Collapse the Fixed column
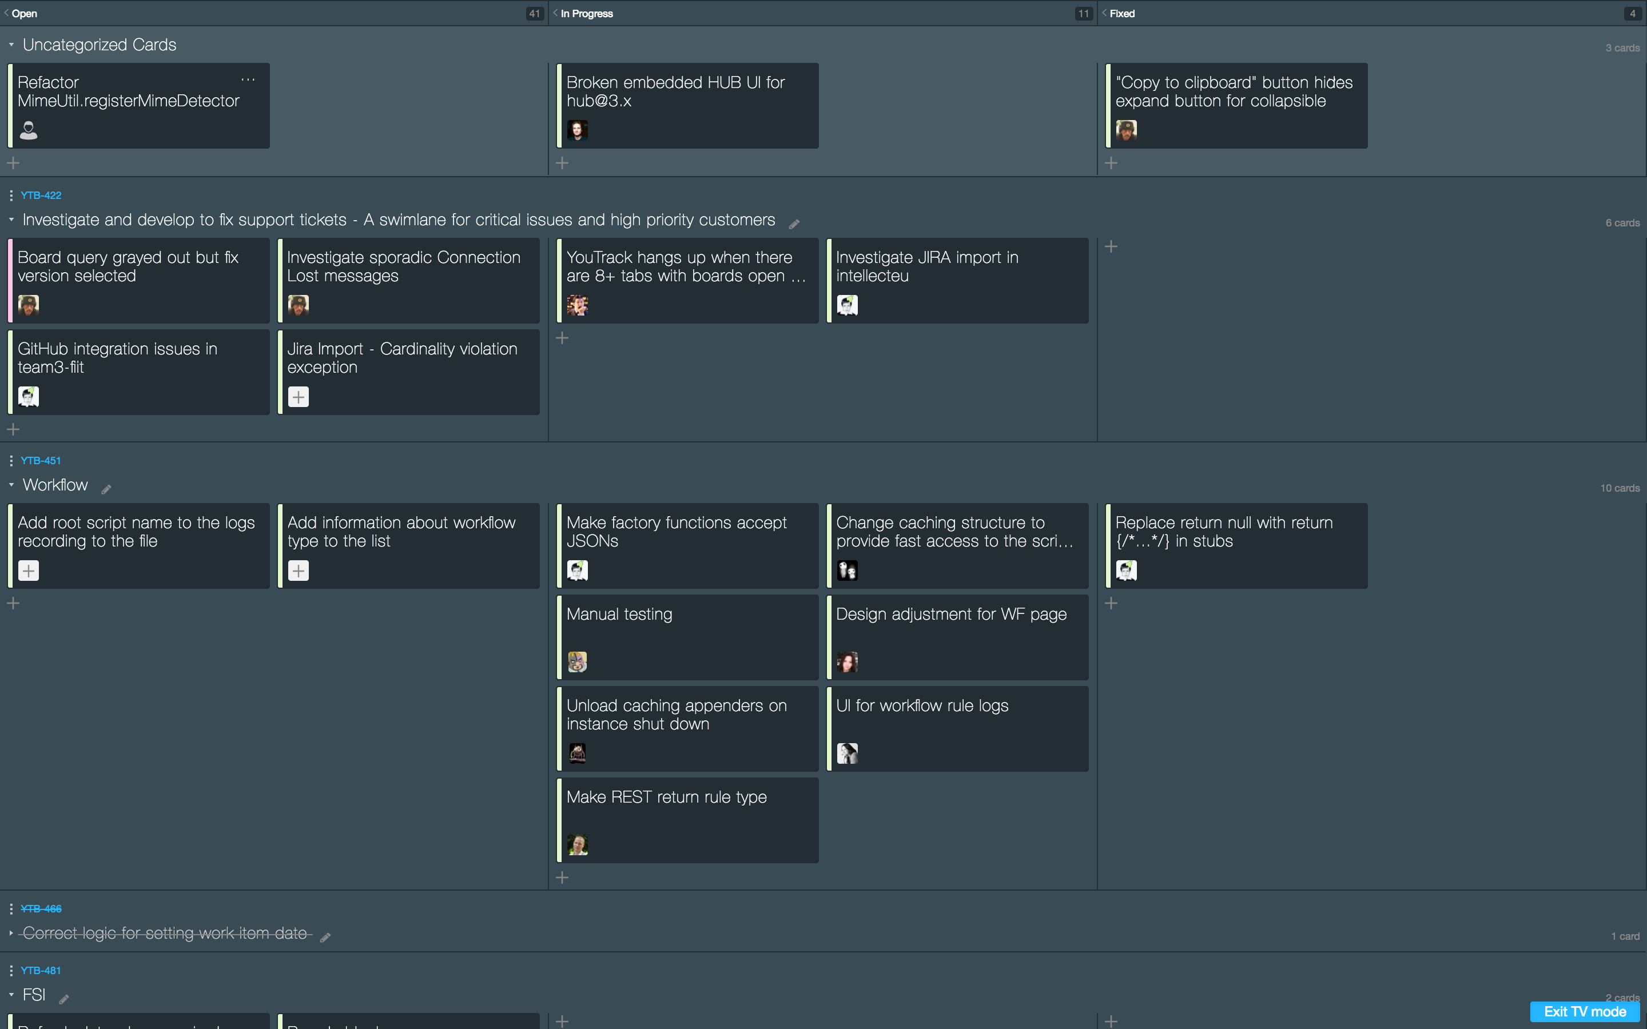This screenshot has height=1029, width=1647. click(1104, 13)
